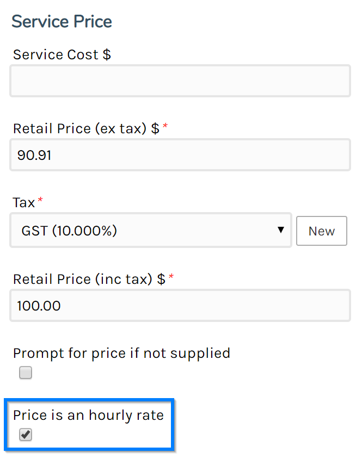Image resolution: width=362 pixels, height=459 pixels.
Task: Click the Service Price heading
Action: (x=62, y=22)
